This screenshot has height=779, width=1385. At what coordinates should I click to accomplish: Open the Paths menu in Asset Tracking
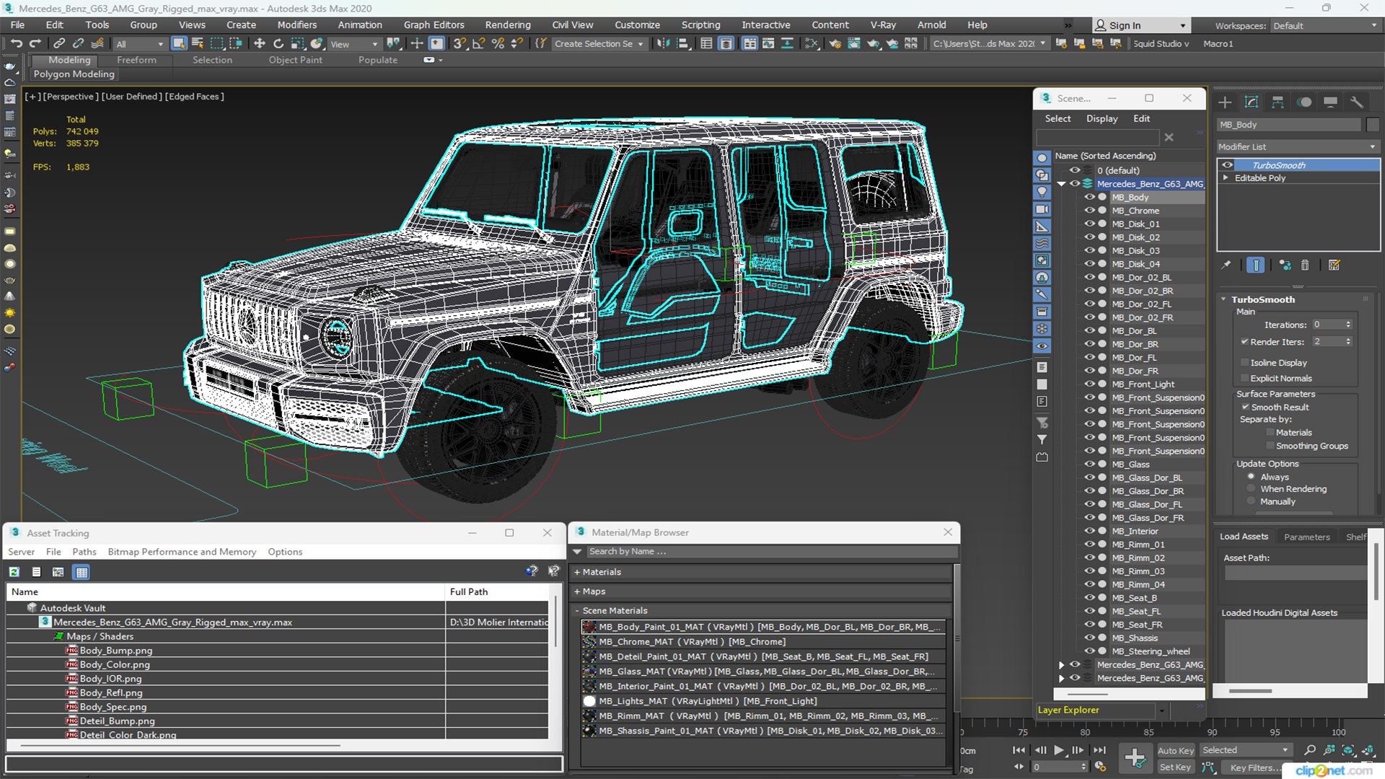point(84,552)
